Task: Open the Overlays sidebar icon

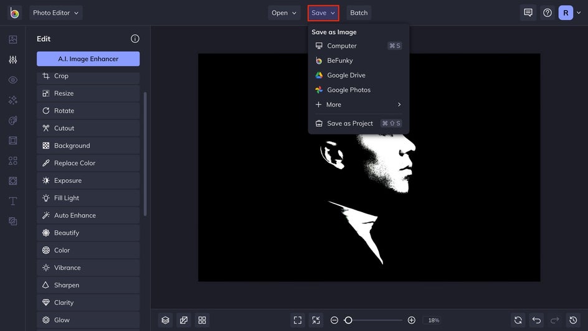Action: click(x=12, y=181)
